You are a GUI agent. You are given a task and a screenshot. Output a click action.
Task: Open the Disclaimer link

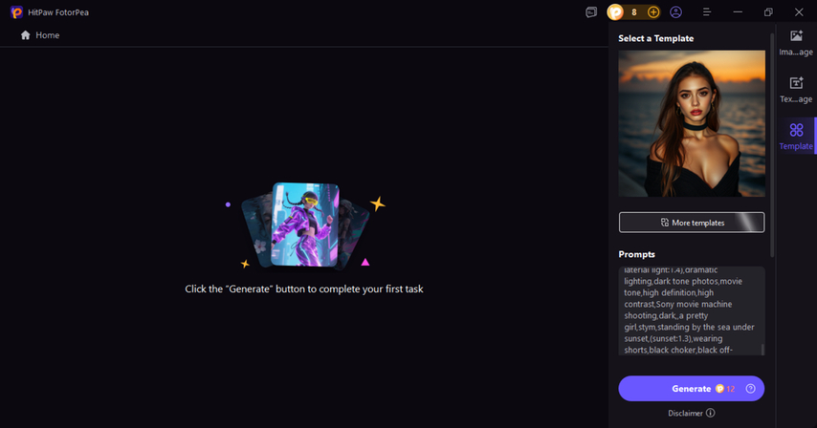685,414
